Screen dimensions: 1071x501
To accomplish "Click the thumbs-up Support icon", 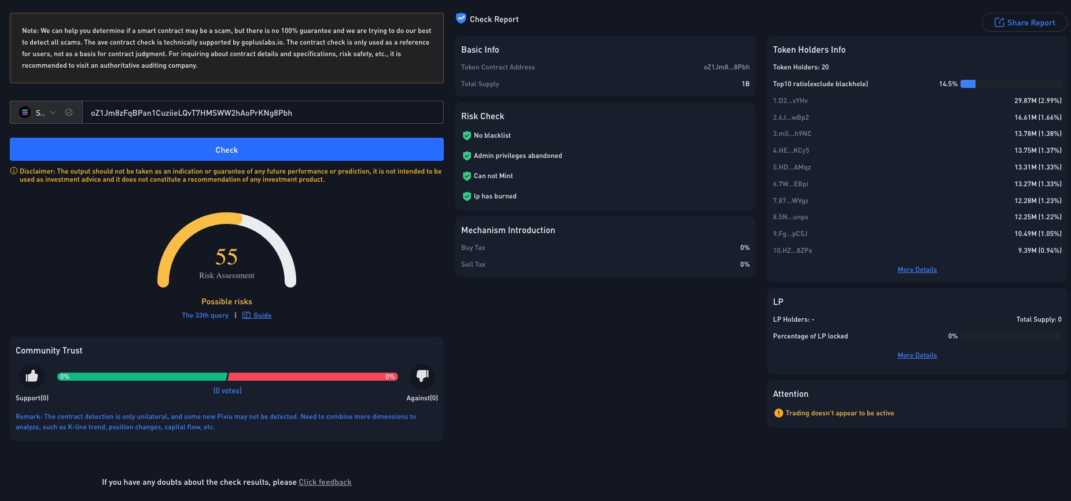I will (x=32, y=376).
